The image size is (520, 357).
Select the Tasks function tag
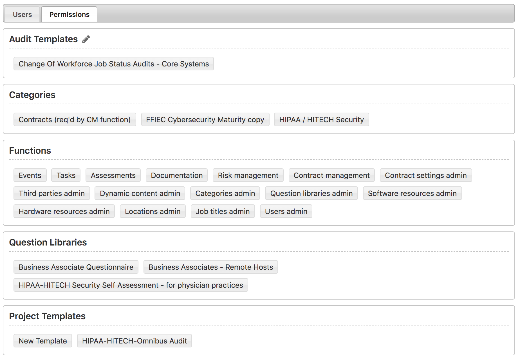(66, 175)
